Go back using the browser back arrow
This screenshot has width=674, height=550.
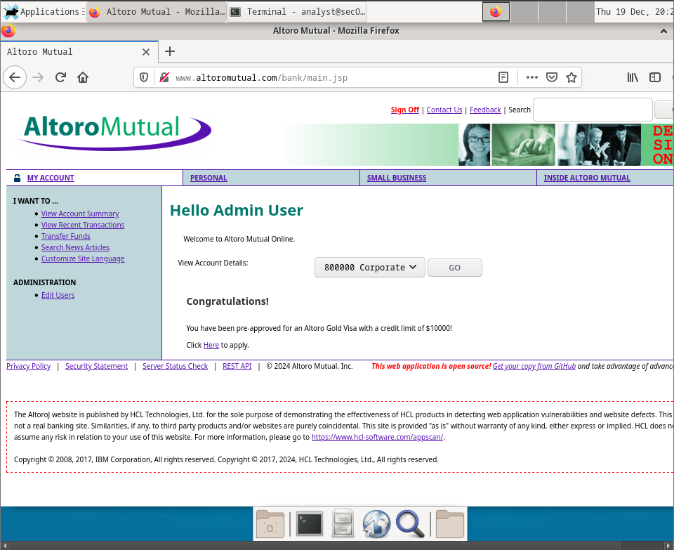click(x=15, y=77)
